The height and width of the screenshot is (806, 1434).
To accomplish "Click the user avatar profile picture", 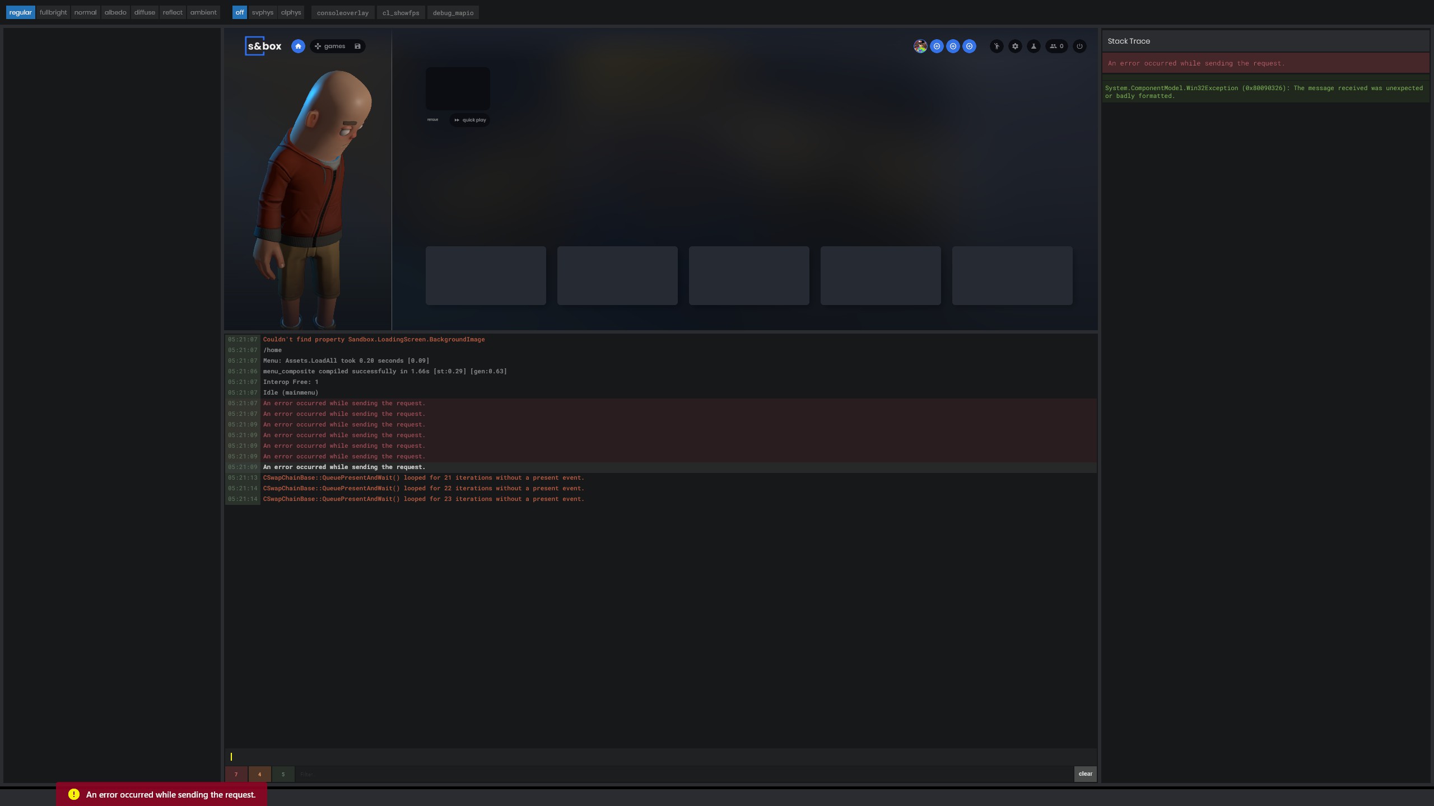I will coord(920,46).
